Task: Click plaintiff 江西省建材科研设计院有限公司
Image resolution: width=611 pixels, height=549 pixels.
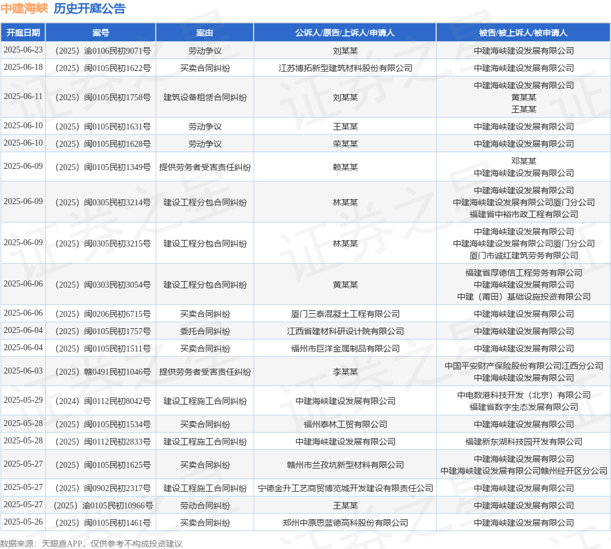Action: pos(345,331)
